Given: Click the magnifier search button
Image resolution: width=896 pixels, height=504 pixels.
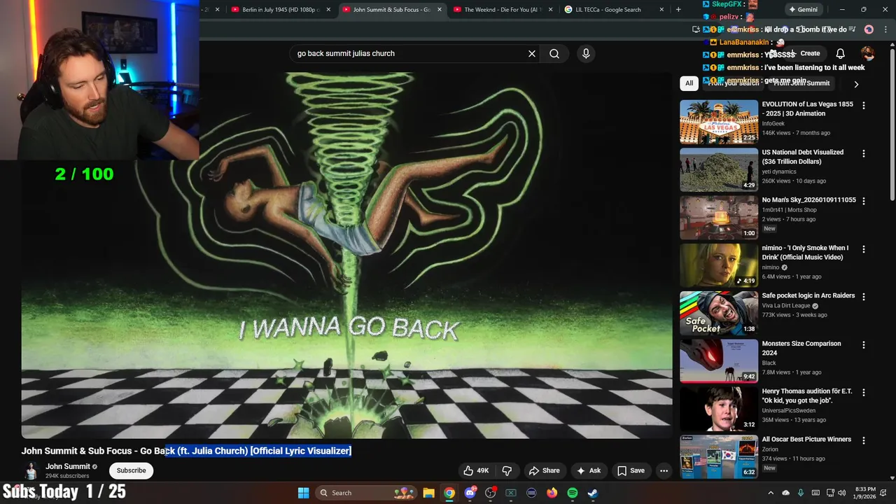Looking at the screenshot, I should click(554, 53).
